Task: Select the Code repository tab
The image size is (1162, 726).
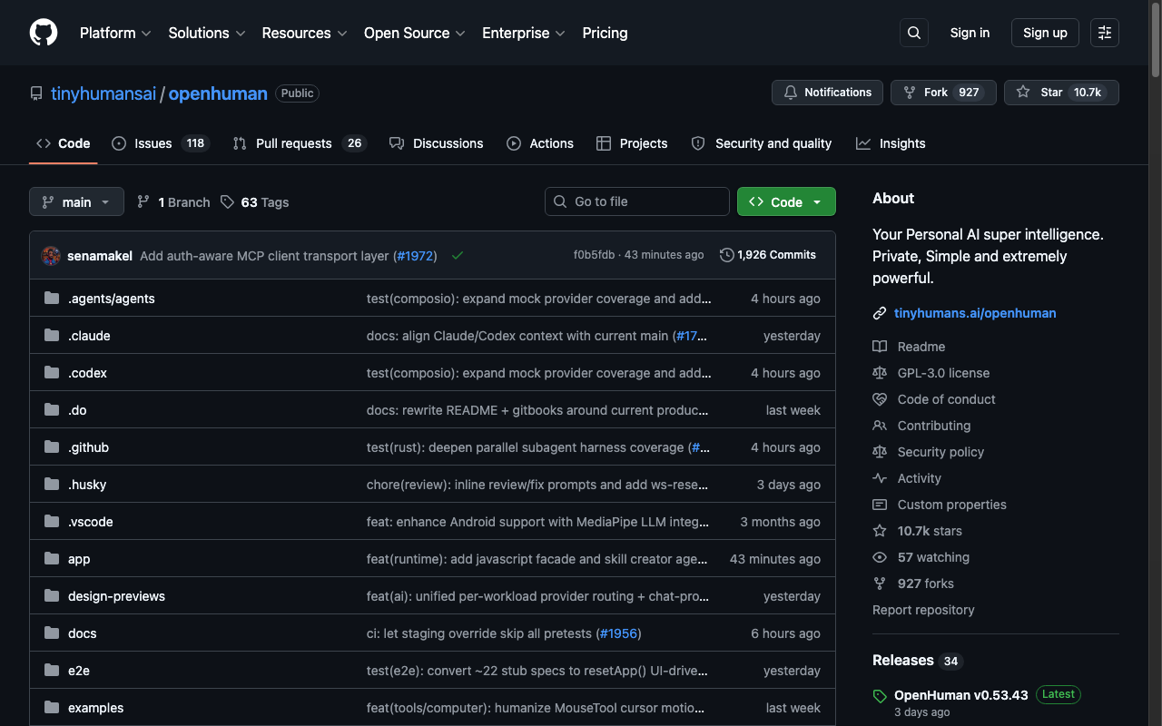Action: 64,143
